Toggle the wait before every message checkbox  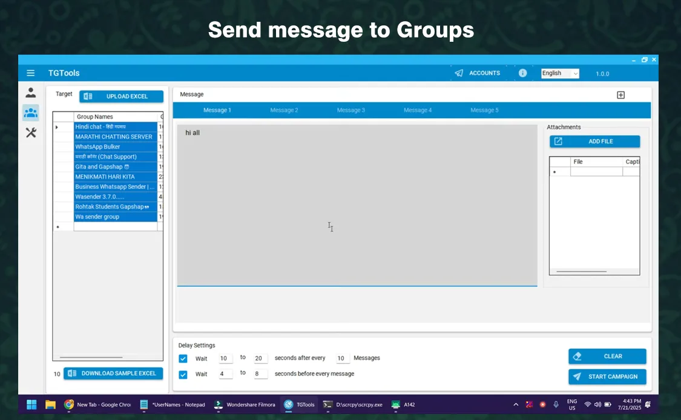click(183, 374)
